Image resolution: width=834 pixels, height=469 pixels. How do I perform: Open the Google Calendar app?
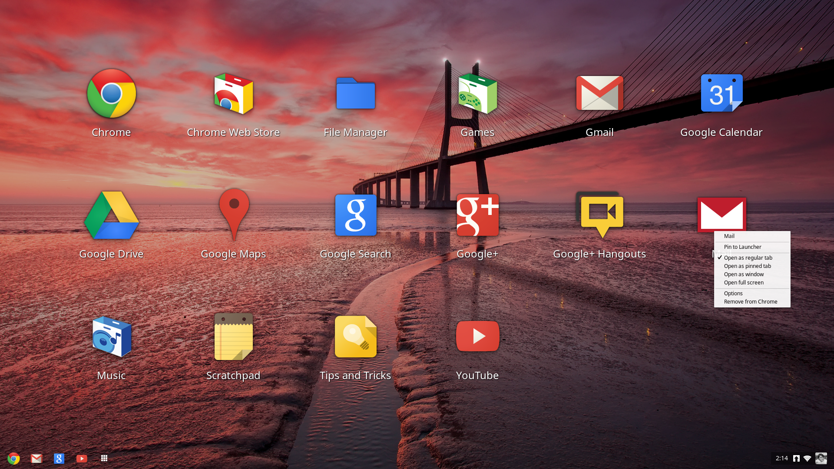click(721, 94)
